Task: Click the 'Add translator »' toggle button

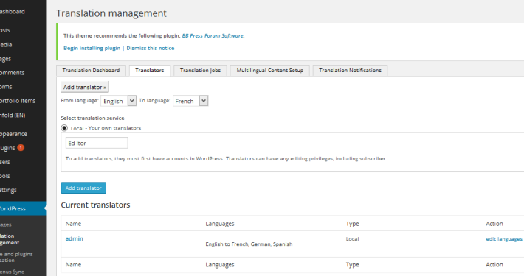Action: [85, 87]
